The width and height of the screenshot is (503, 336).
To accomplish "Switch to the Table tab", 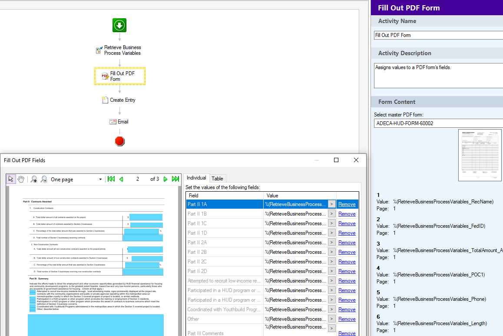I will pyautogui.click(x=217, y=178).
